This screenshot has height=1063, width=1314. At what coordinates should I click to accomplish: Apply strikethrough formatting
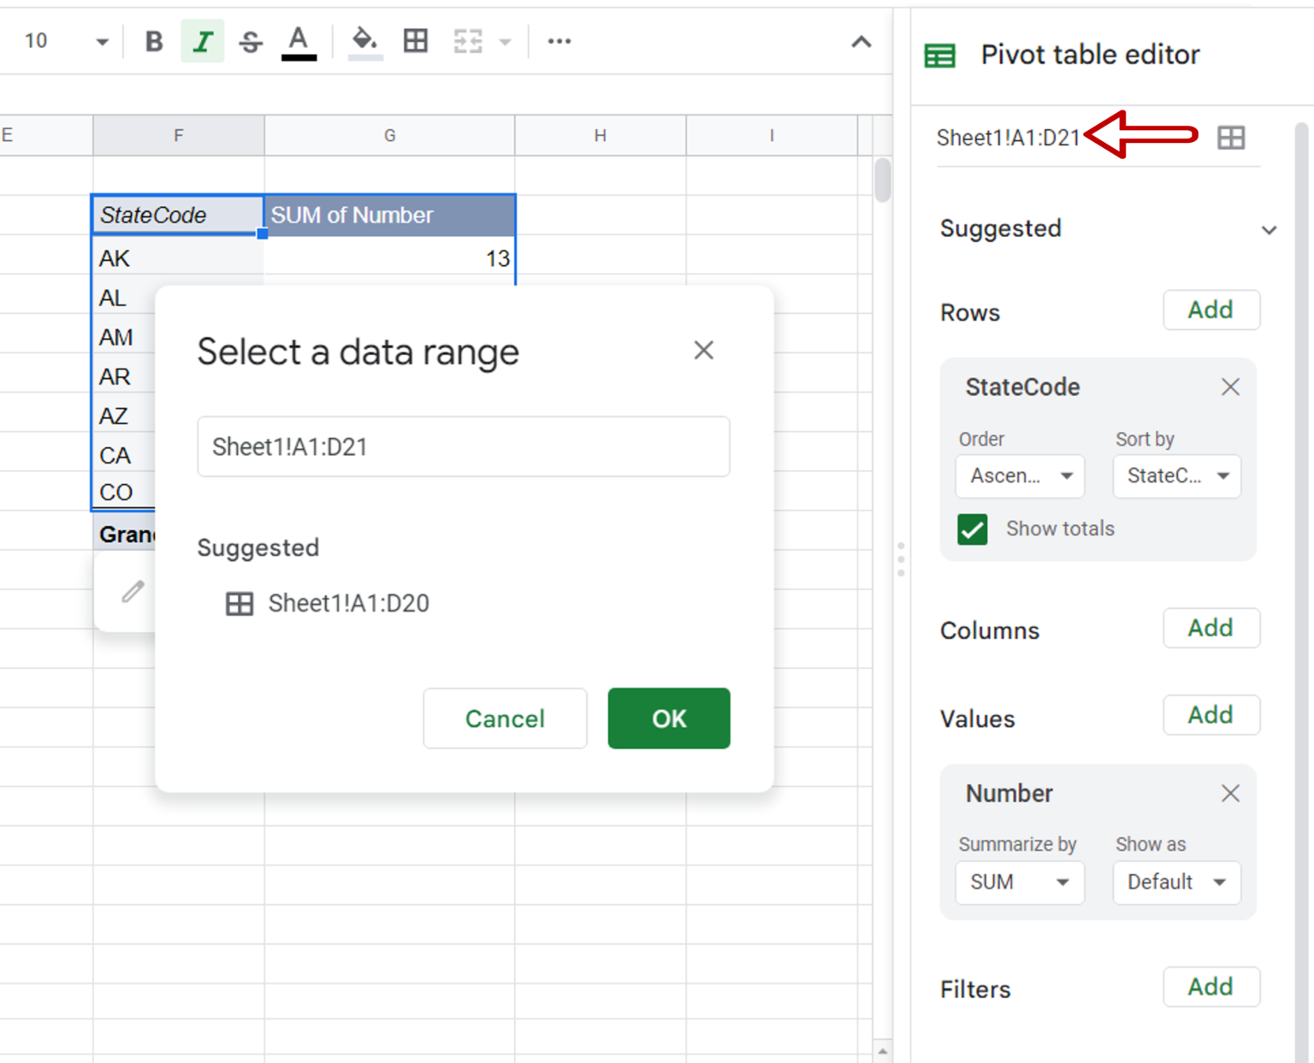[251, 40]
